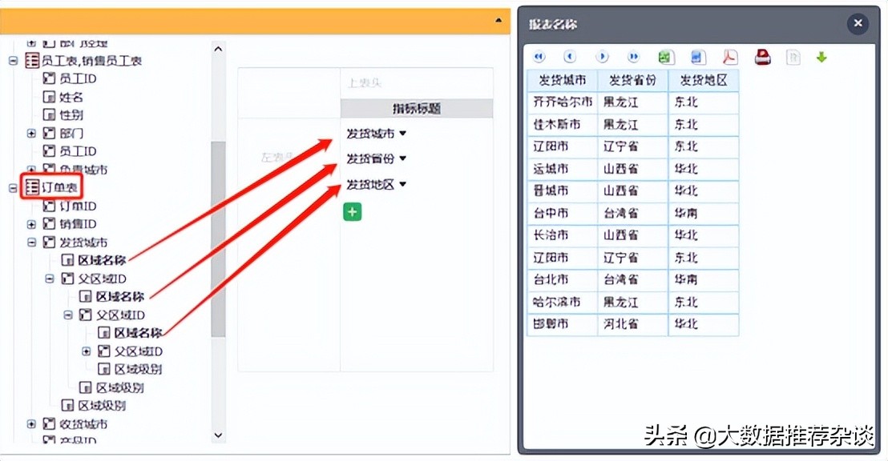Navigate to the previous report page

(x=570, y=56)
